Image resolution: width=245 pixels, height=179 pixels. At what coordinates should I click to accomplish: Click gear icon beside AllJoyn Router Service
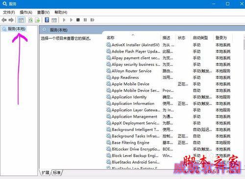tap(109, 71)
